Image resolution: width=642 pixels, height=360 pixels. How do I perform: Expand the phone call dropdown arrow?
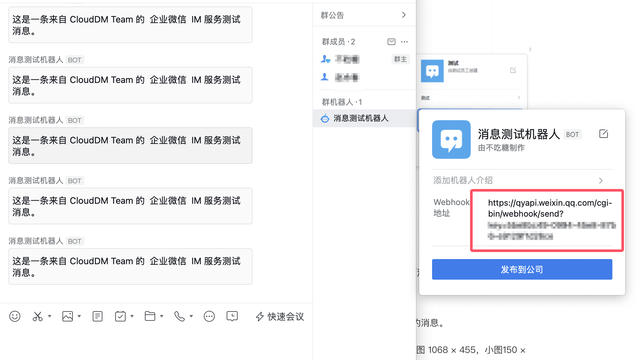pyautogui.click(x=191, y=316)
